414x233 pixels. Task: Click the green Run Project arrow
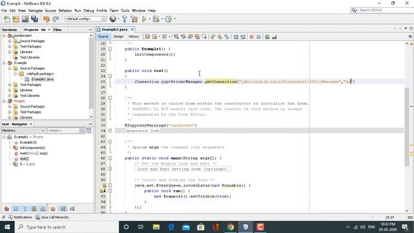pos(144,19)
